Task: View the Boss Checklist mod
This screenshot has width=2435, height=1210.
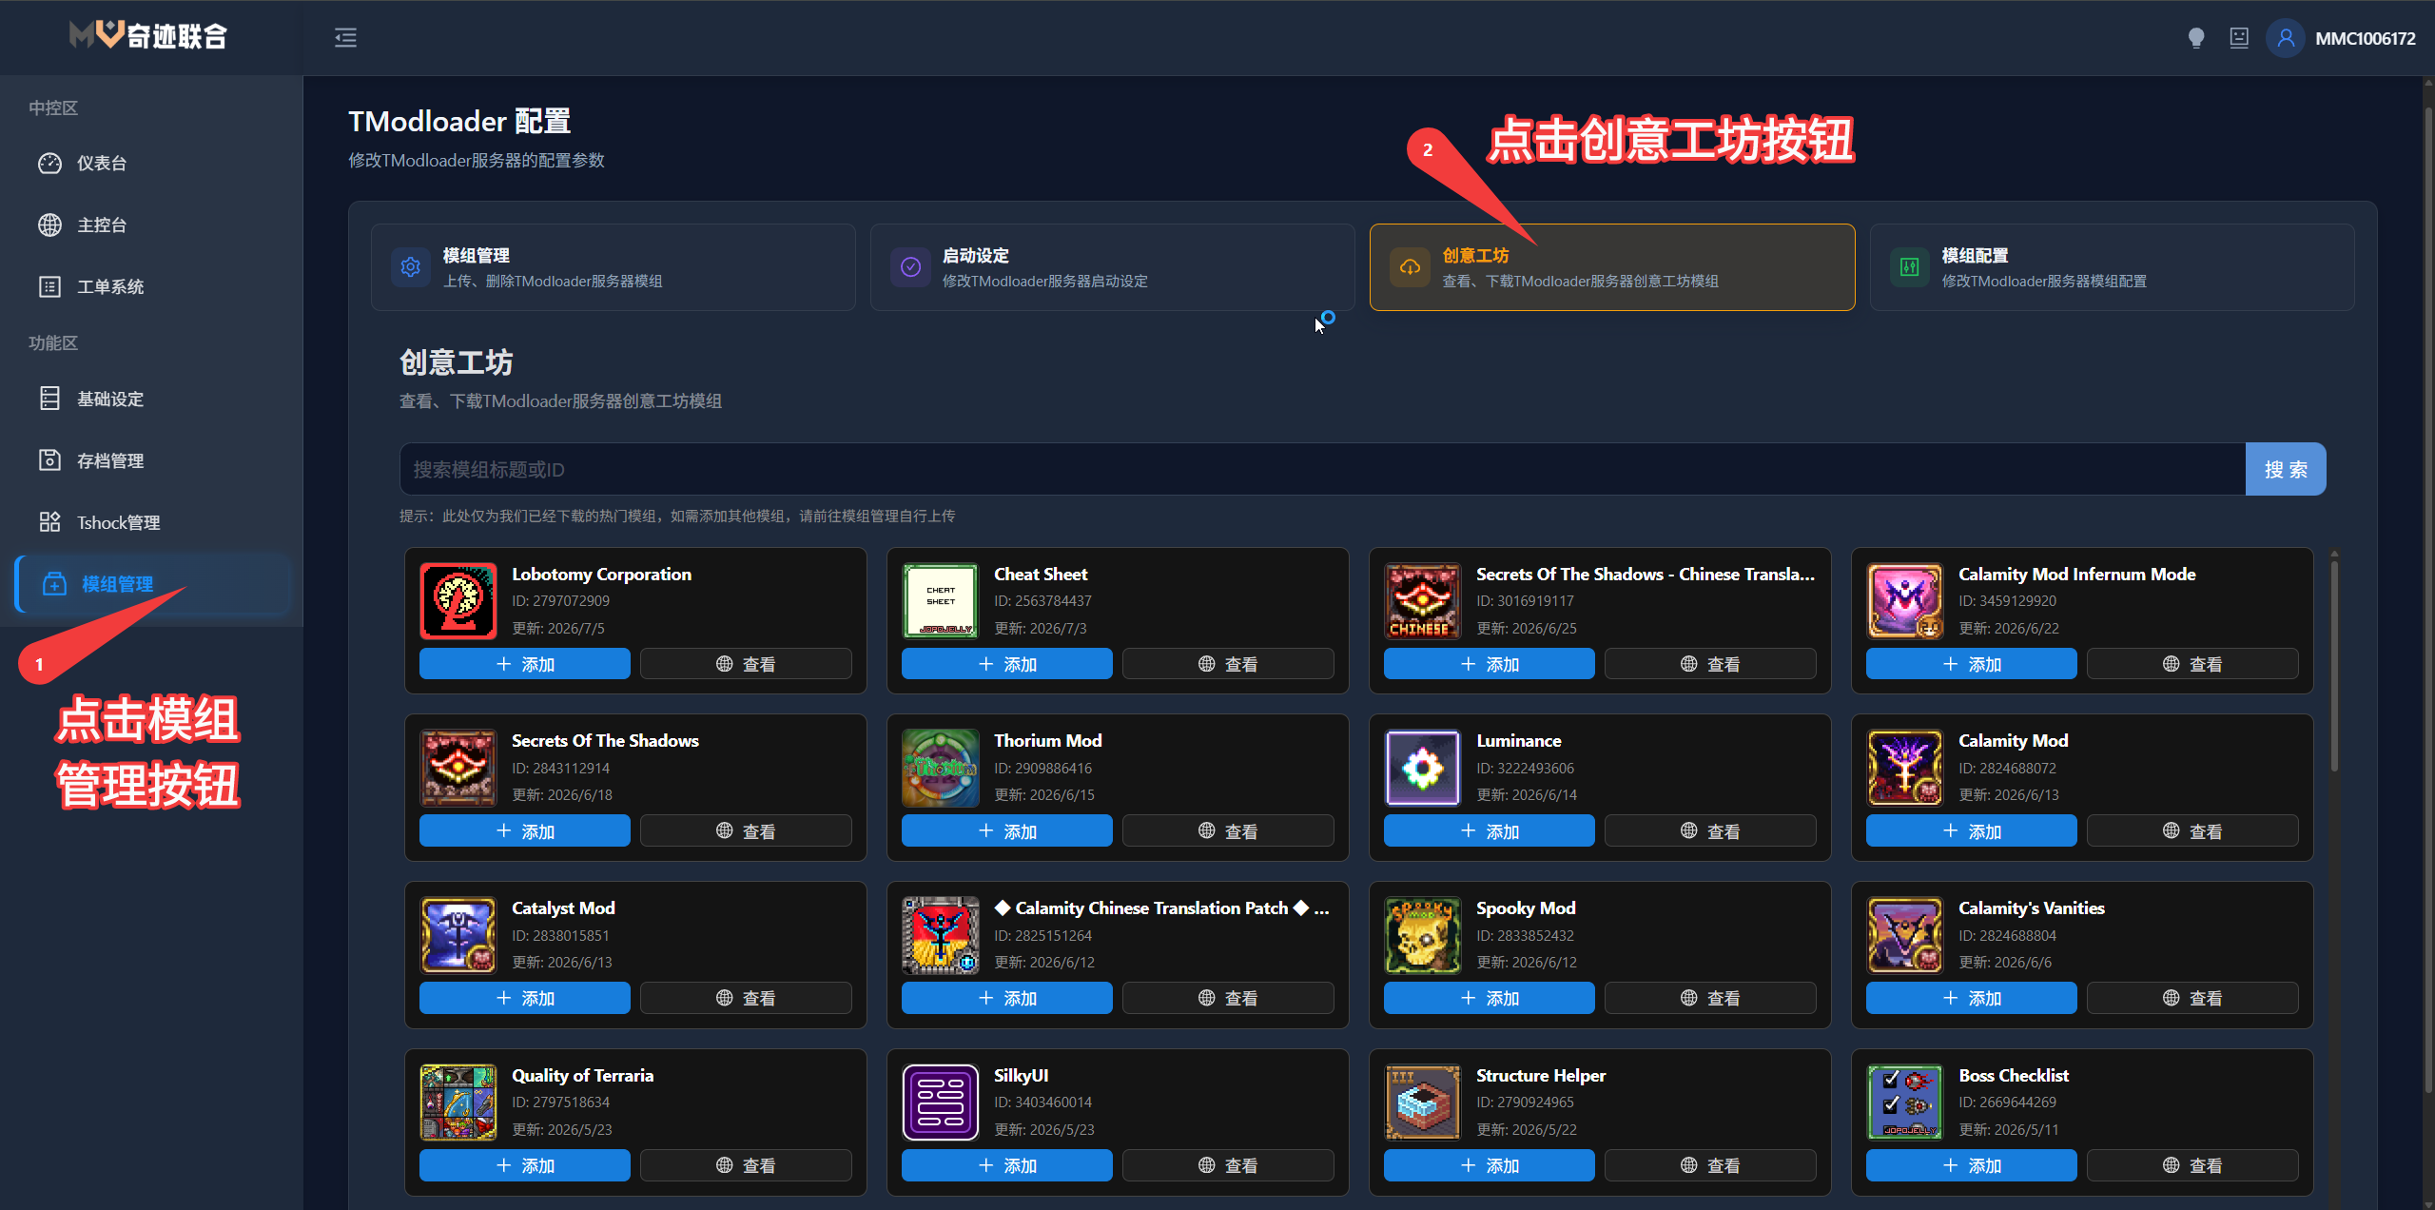Action: [x=2192, y=1165]
